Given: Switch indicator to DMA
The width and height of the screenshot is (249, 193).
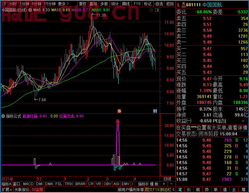Looking at the screenshot, I should (x=49, y=184).
